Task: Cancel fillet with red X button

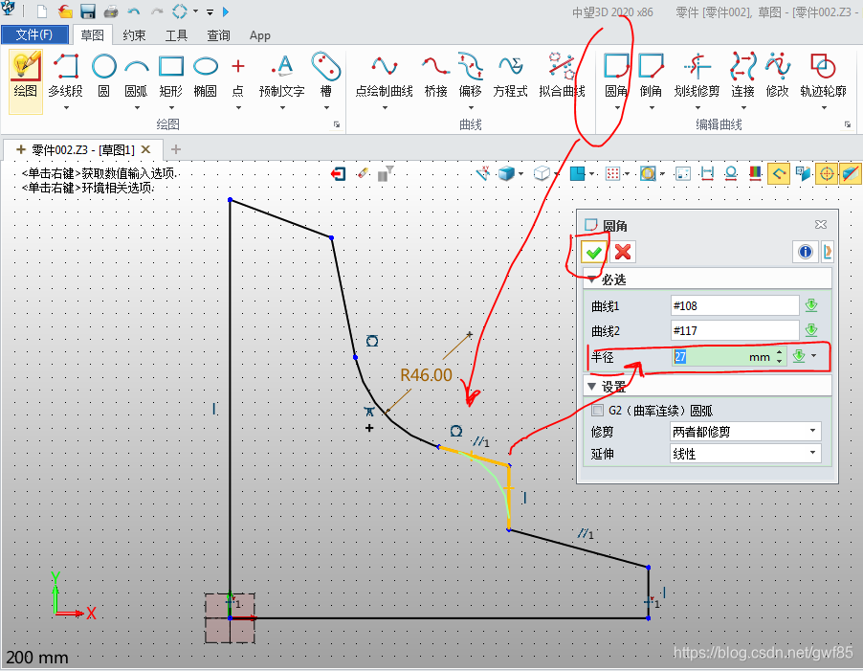Action: tap(623, 252)
